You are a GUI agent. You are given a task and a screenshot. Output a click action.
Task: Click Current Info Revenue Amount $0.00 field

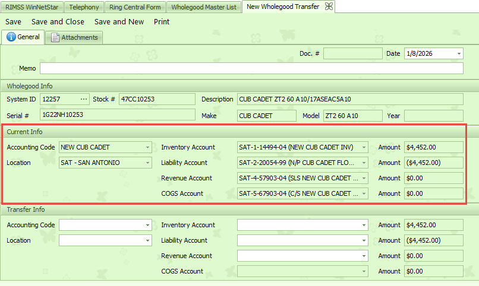[434, 178]
